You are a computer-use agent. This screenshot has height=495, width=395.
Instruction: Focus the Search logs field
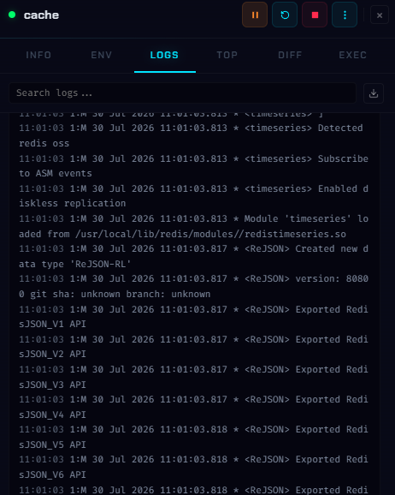point(182,92)
